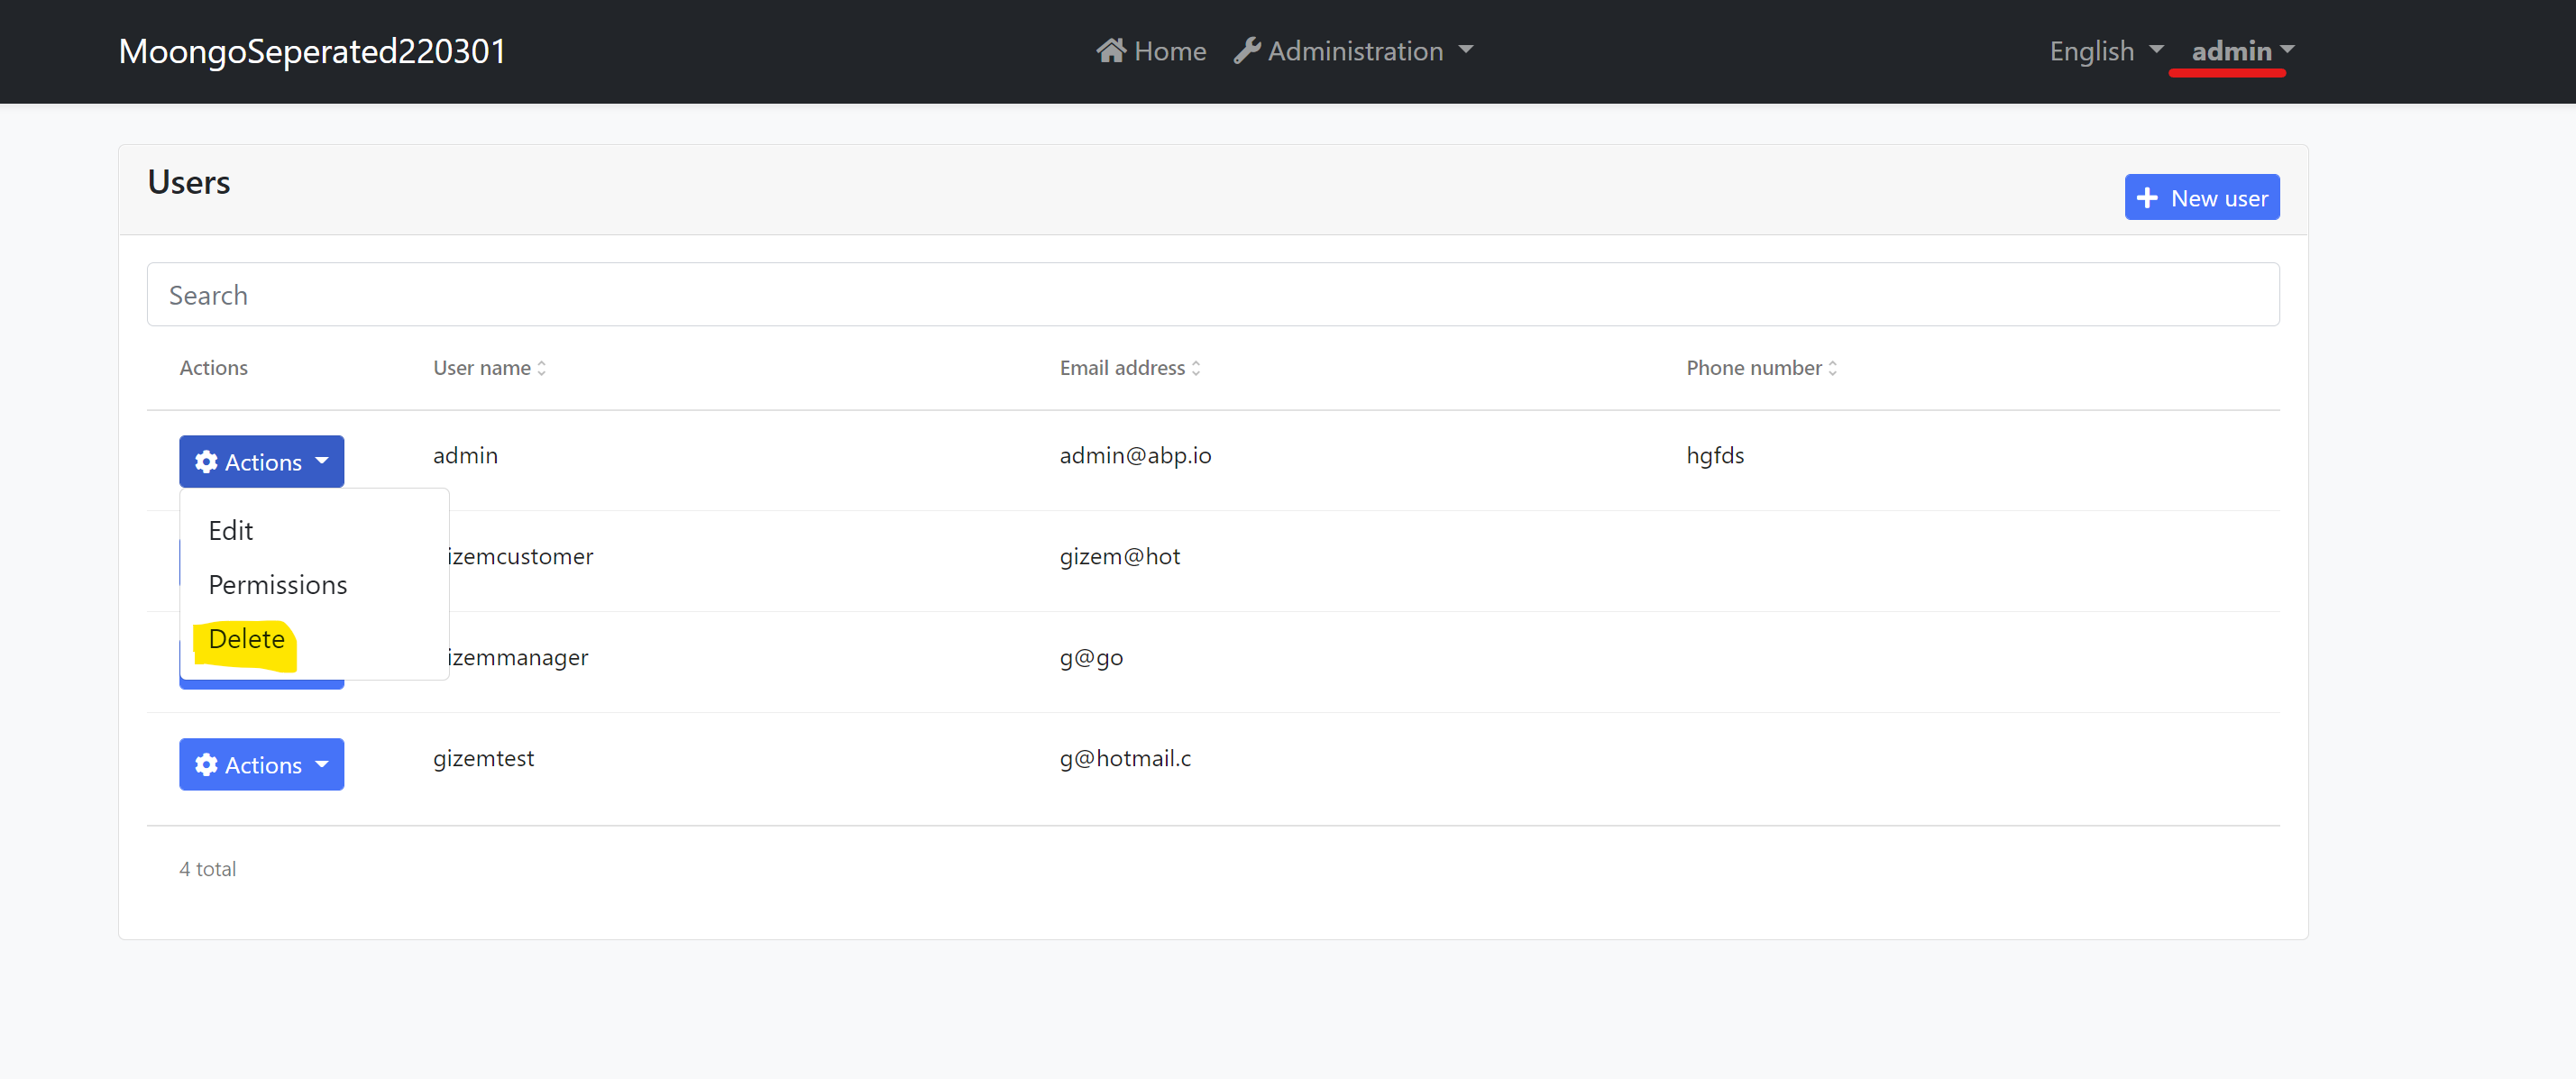Viewport: 2576px width, 1079px height.
Task: Click the New user button
Action: 2202,197
